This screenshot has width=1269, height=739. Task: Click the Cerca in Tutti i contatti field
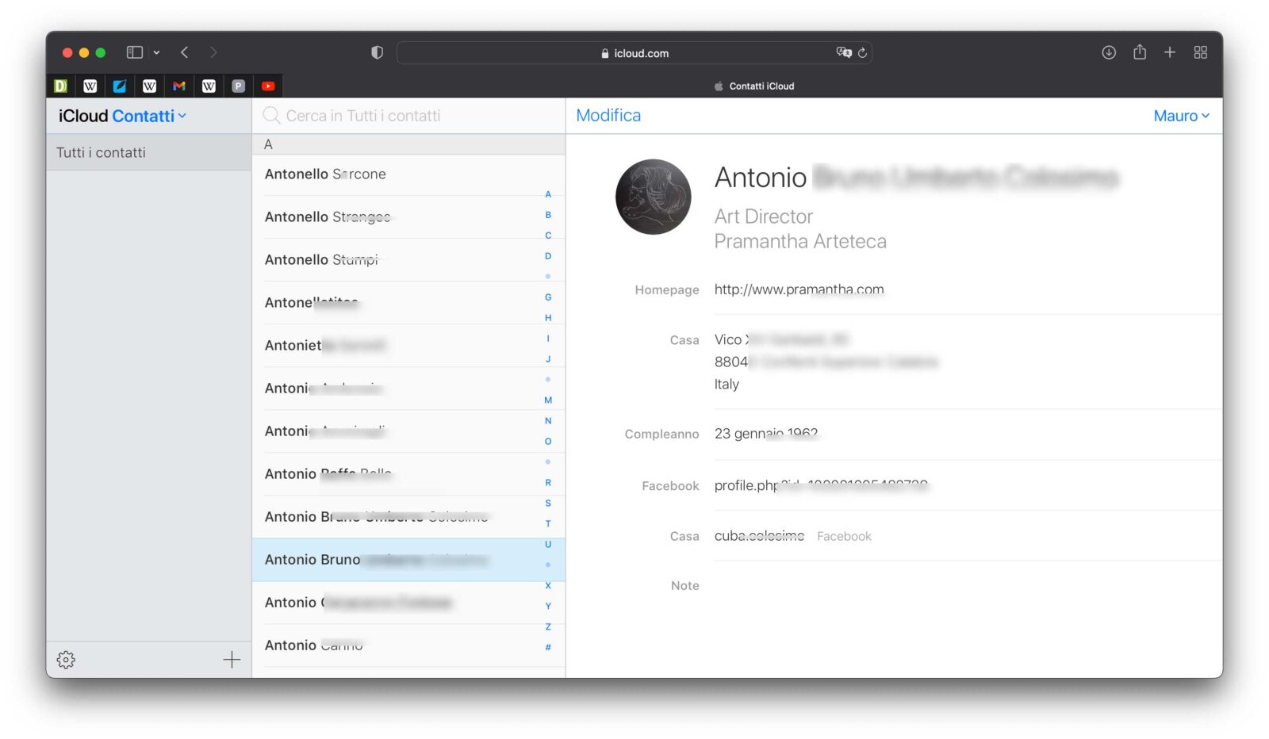coord(408,116)
